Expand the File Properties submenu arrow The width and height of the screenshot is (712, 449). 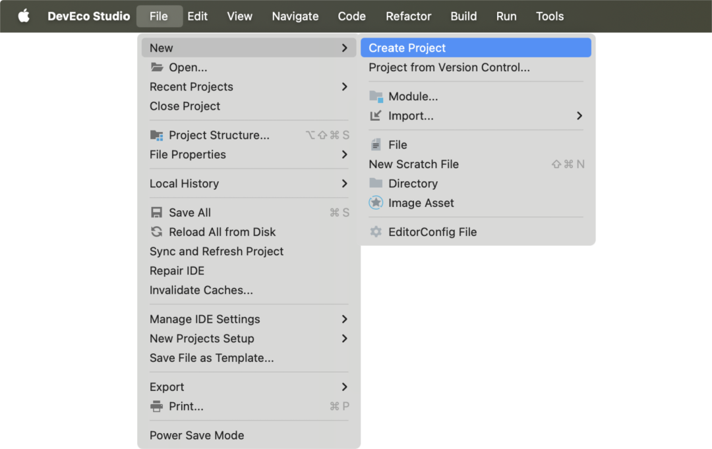345,155
